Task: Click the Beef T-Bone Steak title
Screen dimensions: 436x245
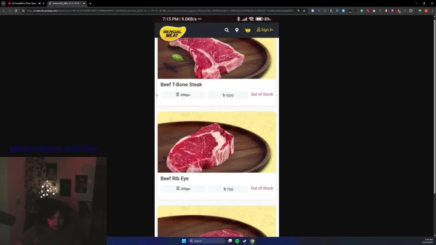Action: coord(181,84)
